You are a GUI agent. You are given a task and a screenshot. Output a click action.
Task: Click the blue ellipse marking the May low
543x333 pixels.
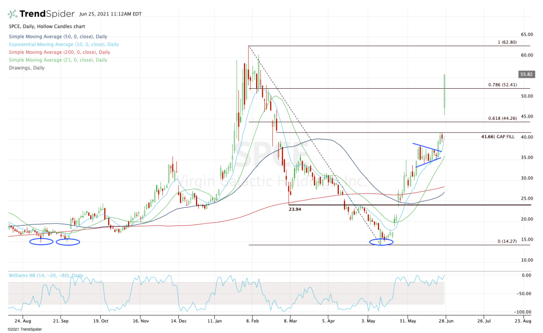[x=381, y=242]
